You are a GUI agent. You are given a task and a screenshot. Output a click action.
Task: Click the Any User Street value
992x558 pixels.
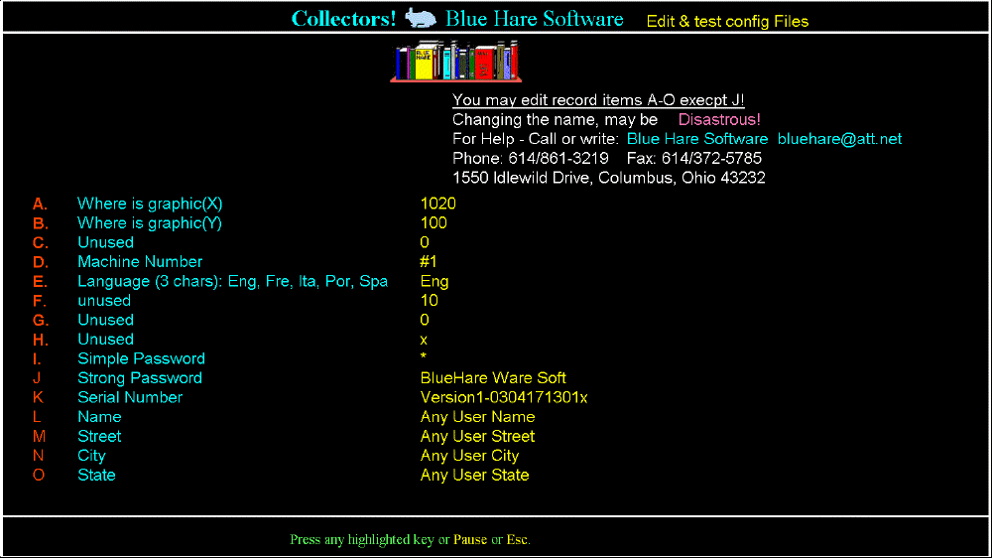[x=478, y=437]
